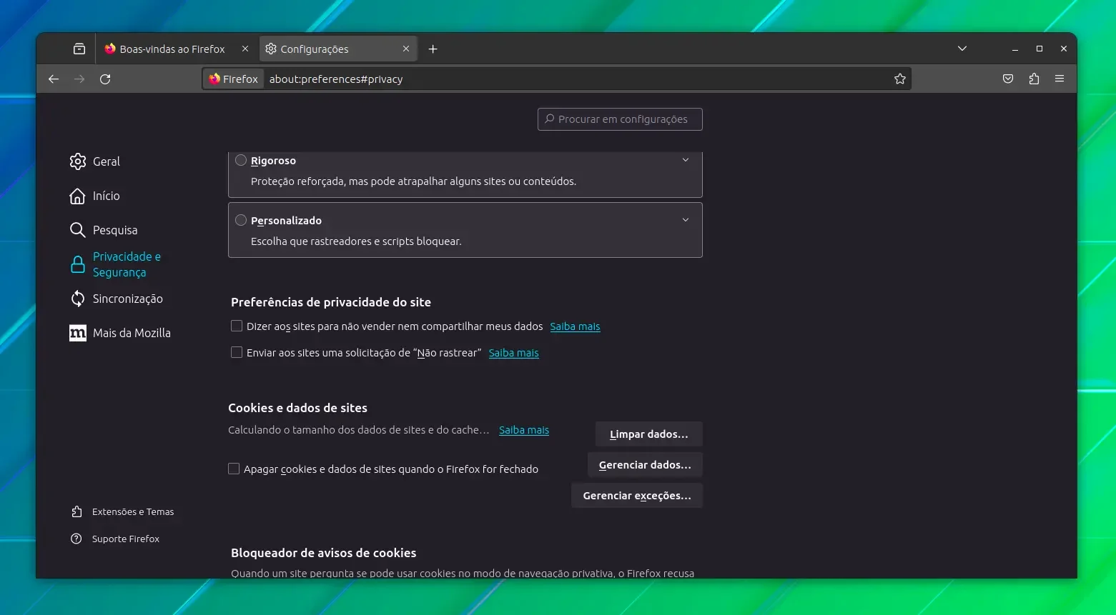Open 'Saiba mais' link beside Não rastrear
This screenshot has width=1116, height=615.
point(513,353)
